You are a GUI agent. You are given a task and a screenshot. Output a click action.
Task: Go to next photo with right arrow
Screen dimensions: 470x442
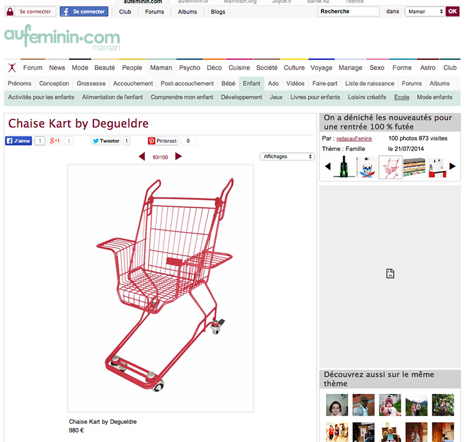(179, 156)
